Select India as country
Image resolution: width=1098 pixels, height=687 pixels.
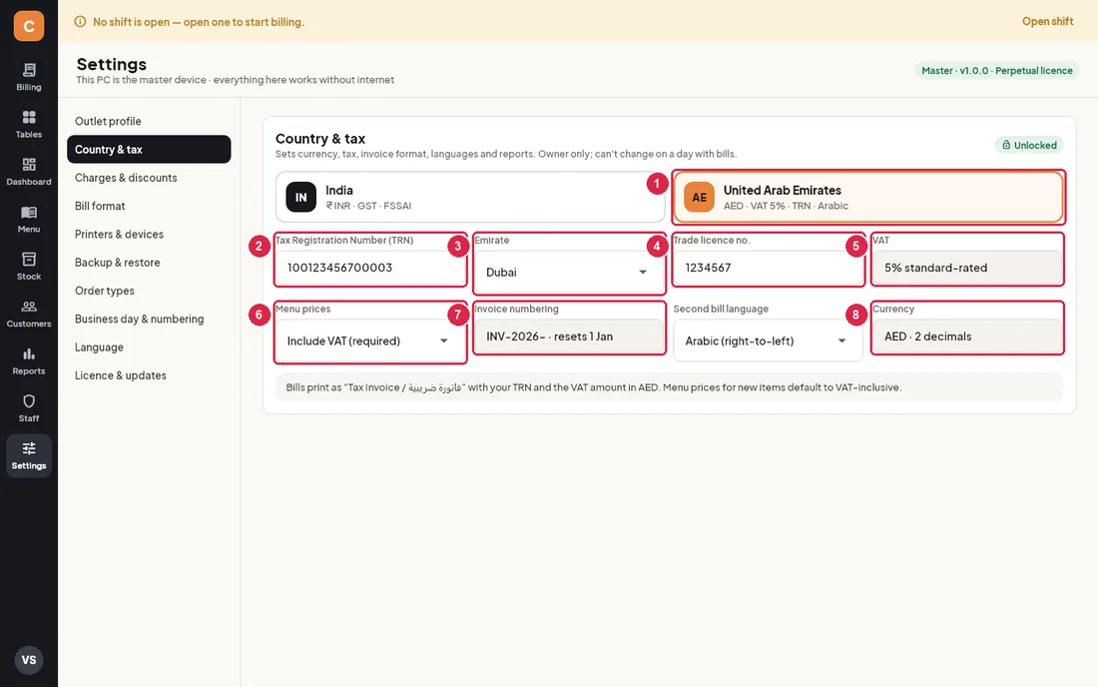click(470, 198)
